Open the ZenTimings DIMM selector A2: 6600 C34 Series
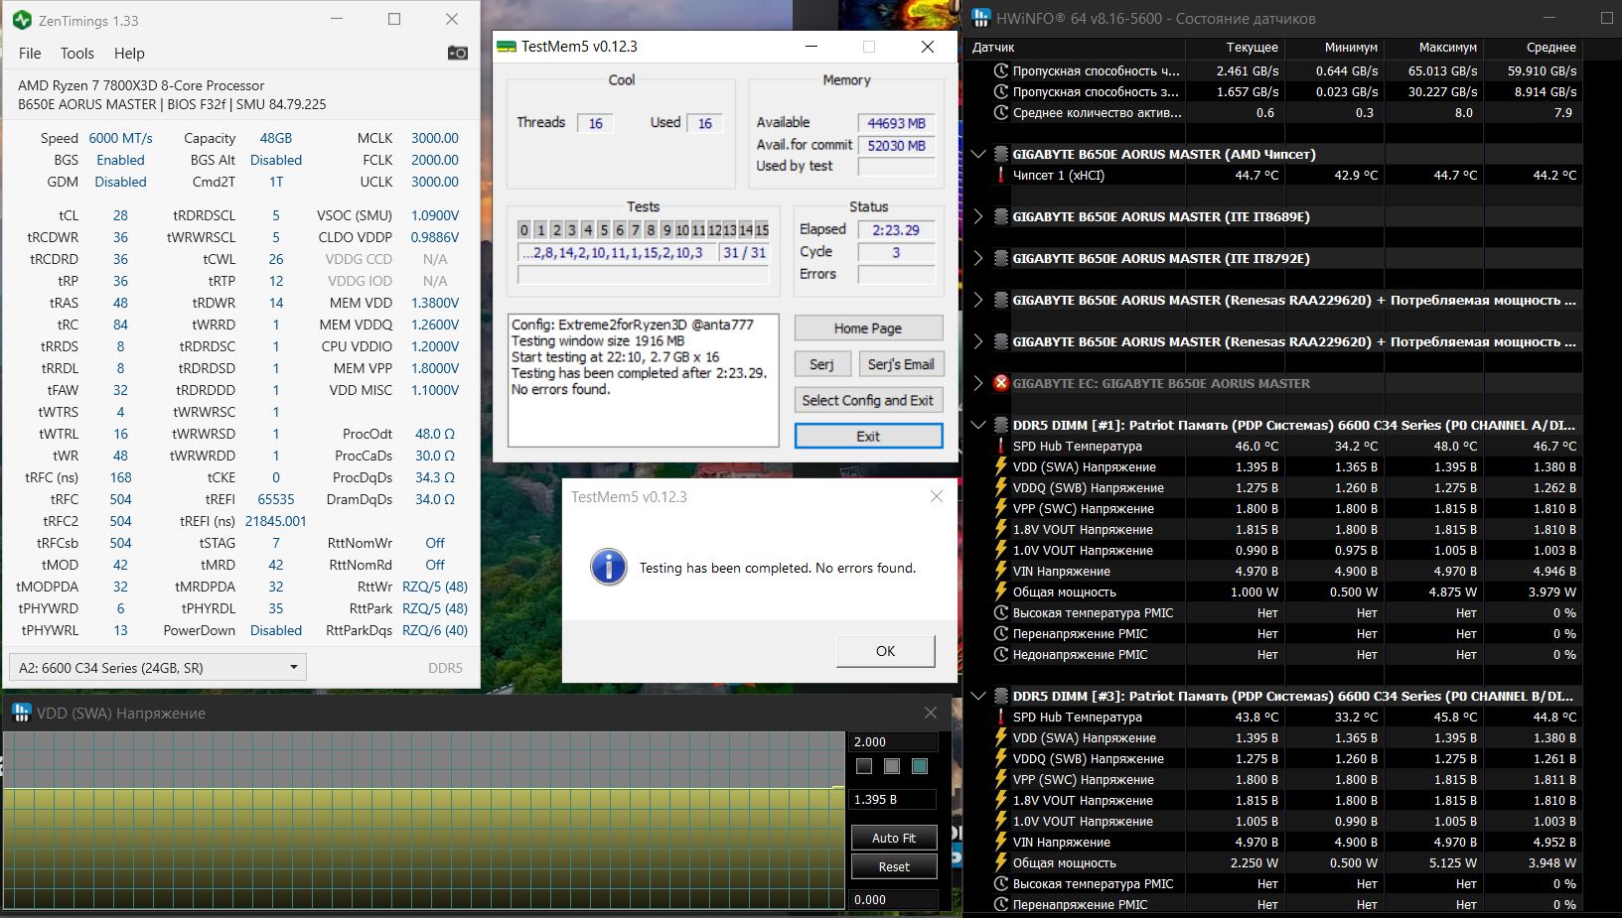 157,667
